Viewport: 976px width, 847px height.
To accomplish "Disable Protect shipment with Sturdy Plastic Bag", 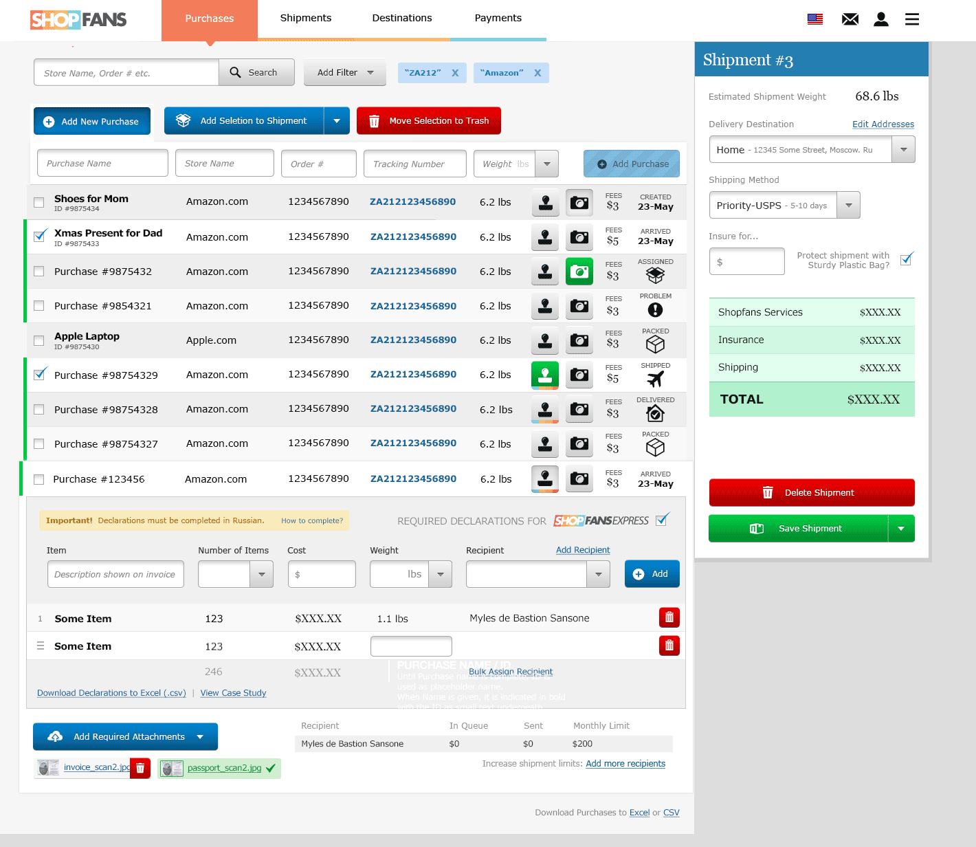I will (x=907, y=258).
